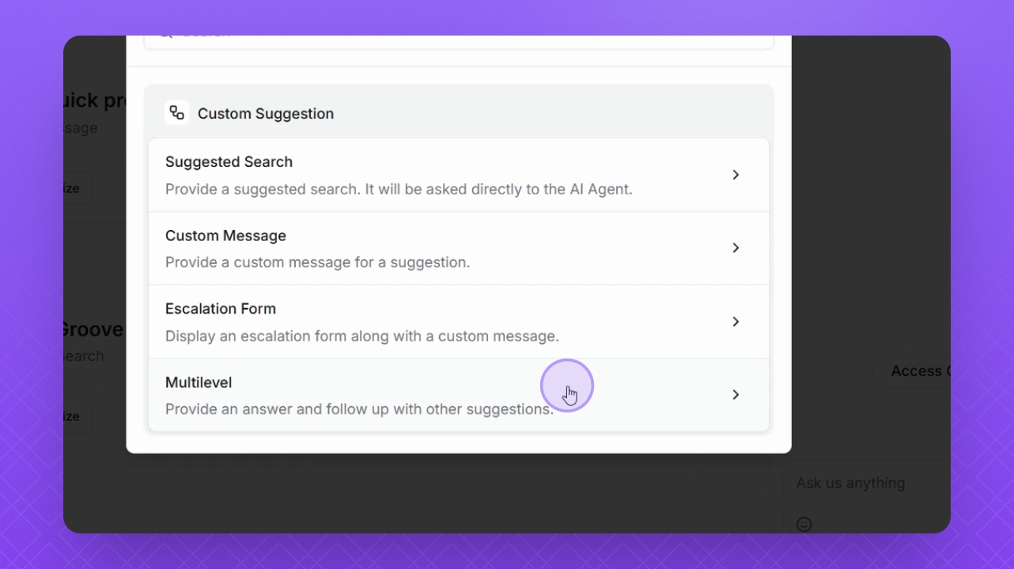Click 'Display an escalation form' description text
Image resolution: width=1014 pixels, height=569 pixels.
[361, 336]
